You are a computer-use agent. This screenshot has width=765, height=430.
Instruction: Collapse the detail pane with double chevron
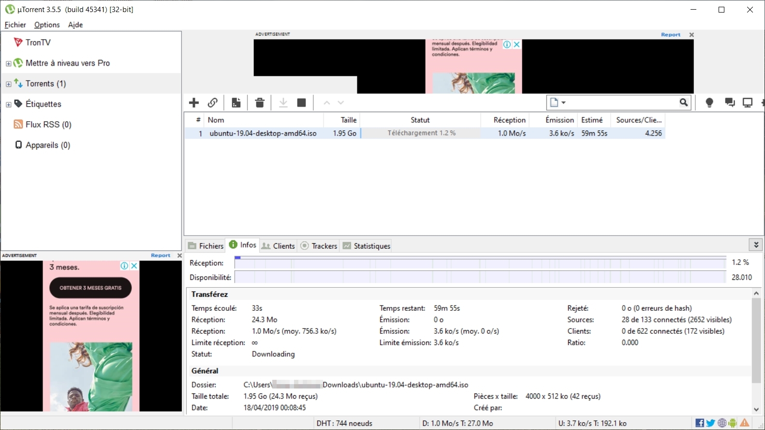point(756,245)
